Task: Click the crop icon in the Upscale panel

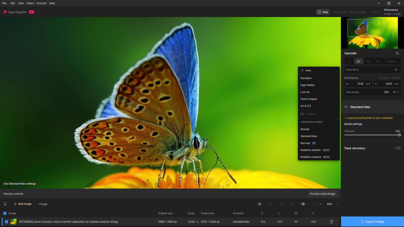Action: click(397, 53)
